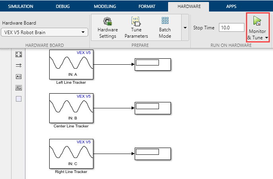
Task: Switch to the APPS tab
Action: click(231, 6)
